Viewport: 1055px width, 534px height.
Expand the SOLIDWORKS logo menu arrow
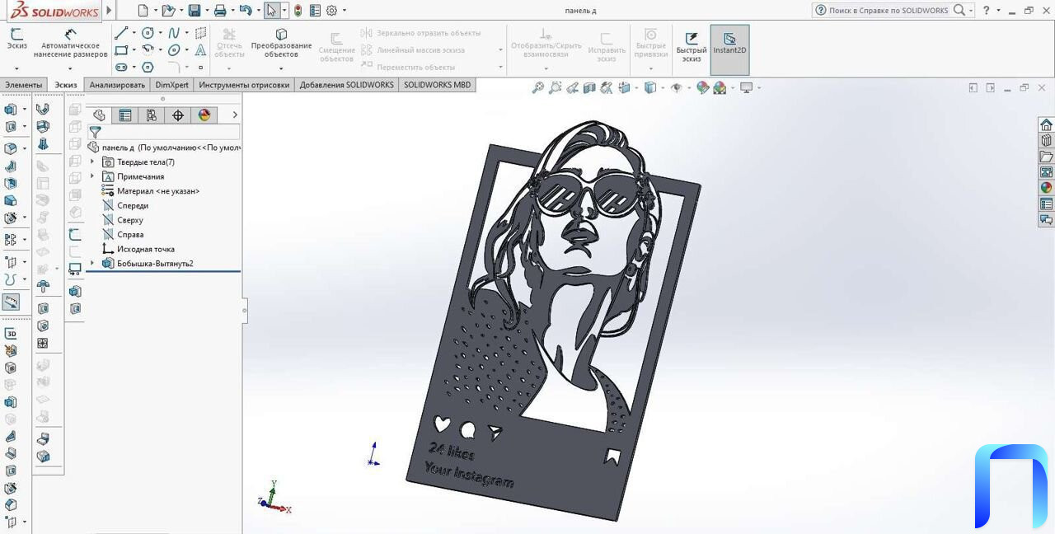coord(109,11)
